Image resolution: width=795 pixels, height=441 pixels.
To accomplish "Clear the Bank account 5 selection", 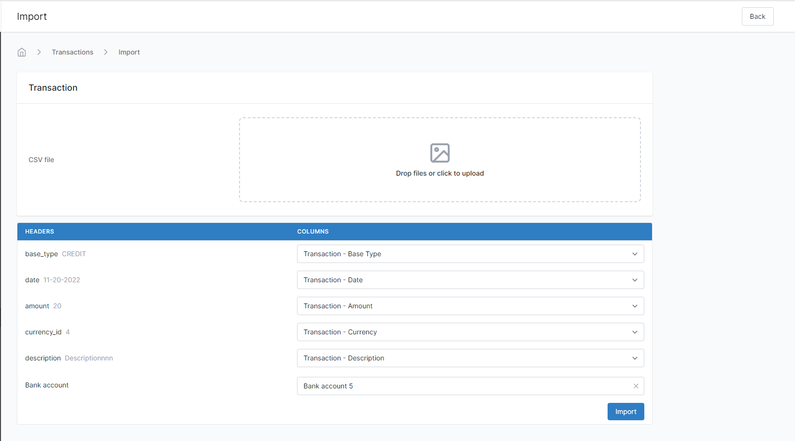I will click(x=636, y=386).
